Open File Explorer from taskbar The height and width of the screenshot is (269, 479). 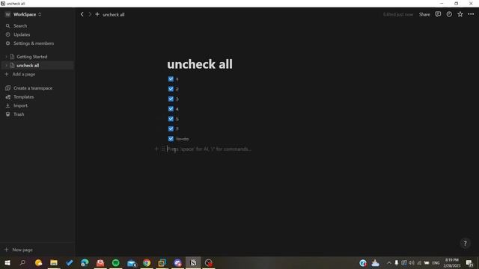[54, 262]
